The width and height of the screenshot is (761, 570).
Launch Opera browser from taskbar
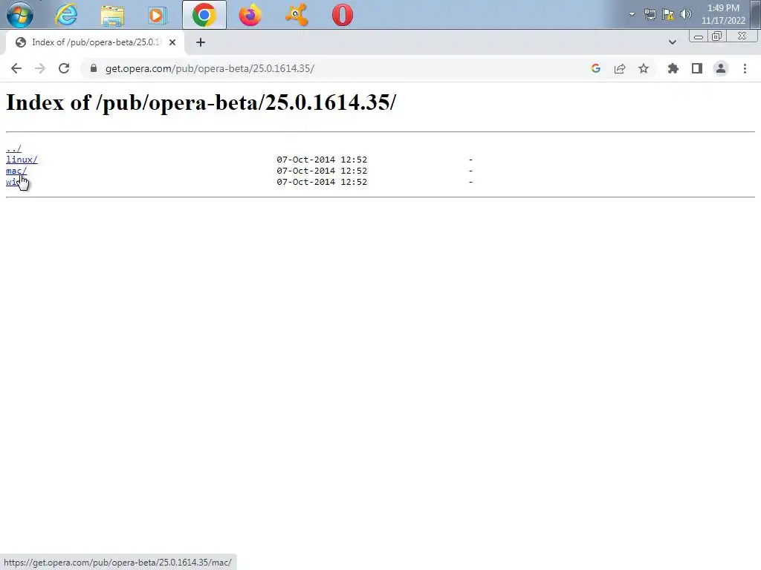pyautogui.click(x=343, y=15)
